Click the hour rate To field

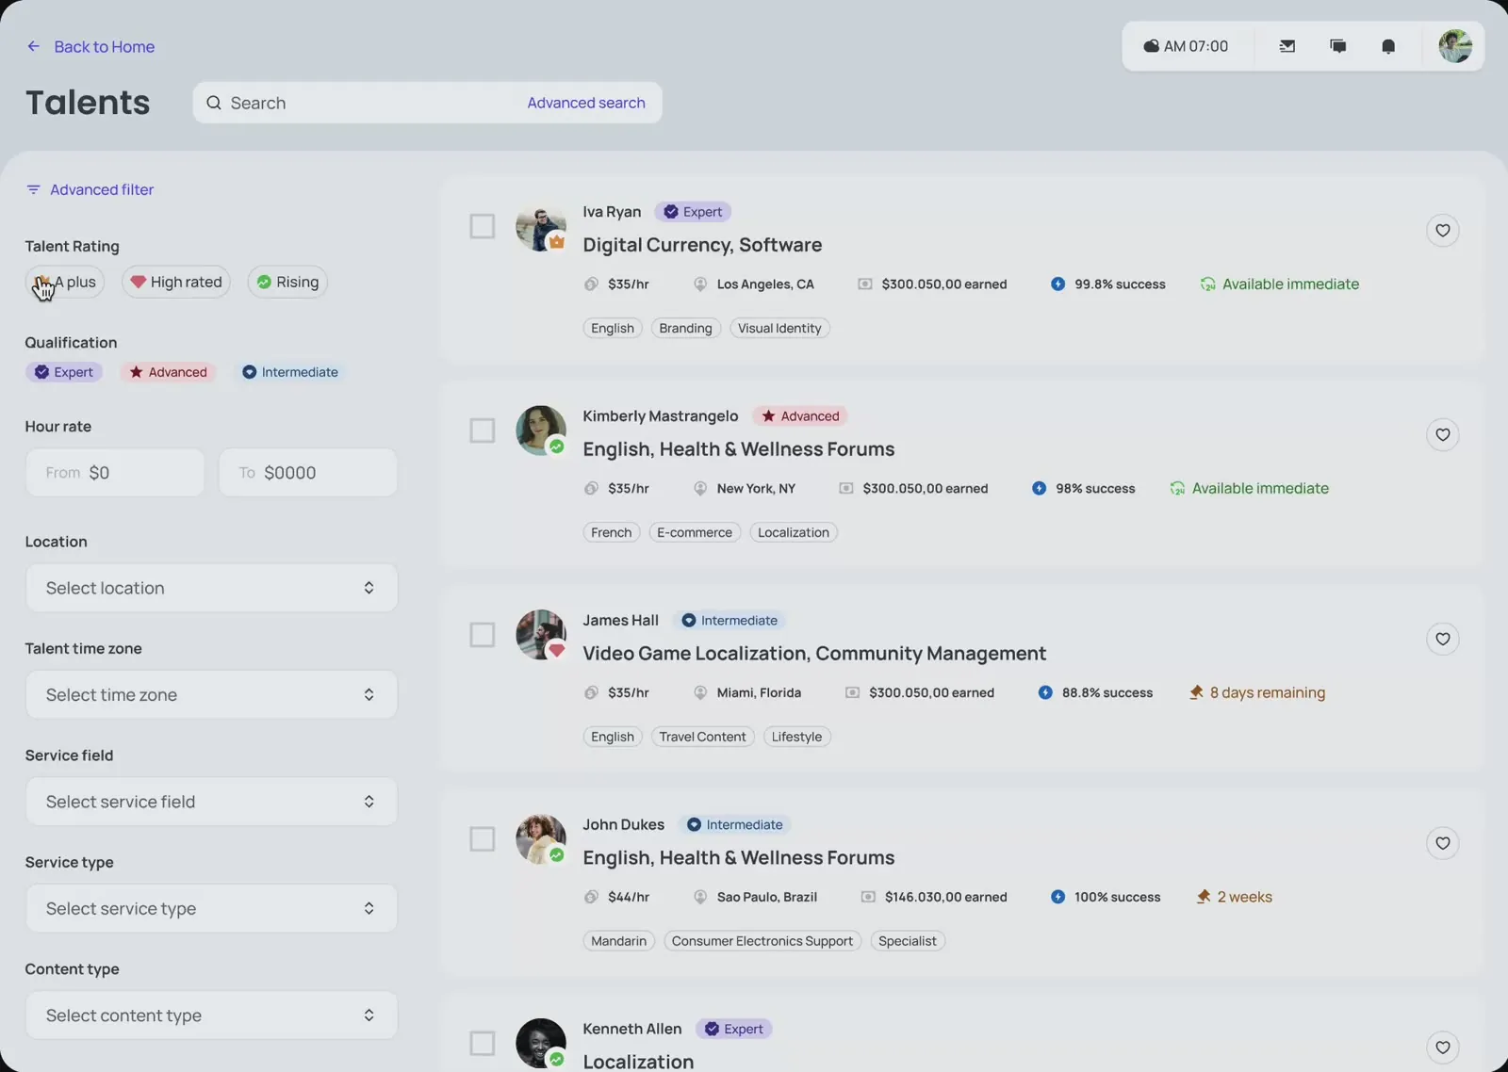[308, 472]
